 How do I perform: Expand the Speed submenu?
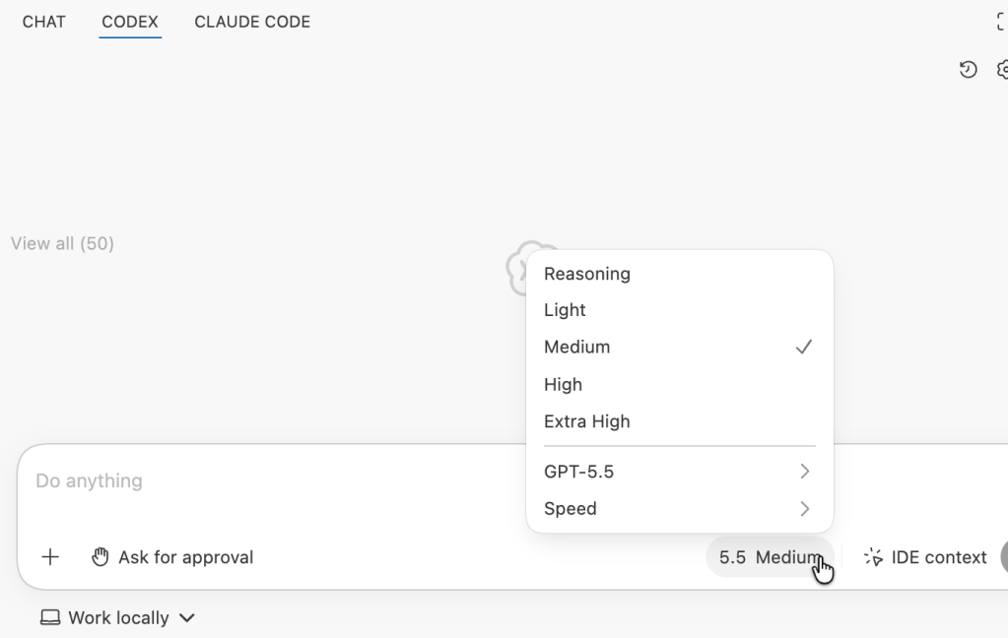[680, 509]
